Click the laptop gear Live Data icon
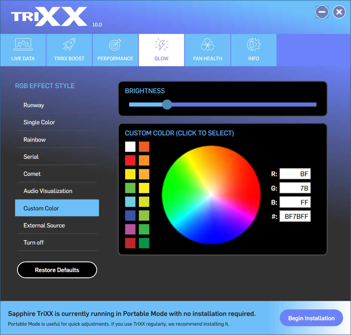The height and width of the screenshot is (335, 351). pyautogui.click(x=23, y=44)
